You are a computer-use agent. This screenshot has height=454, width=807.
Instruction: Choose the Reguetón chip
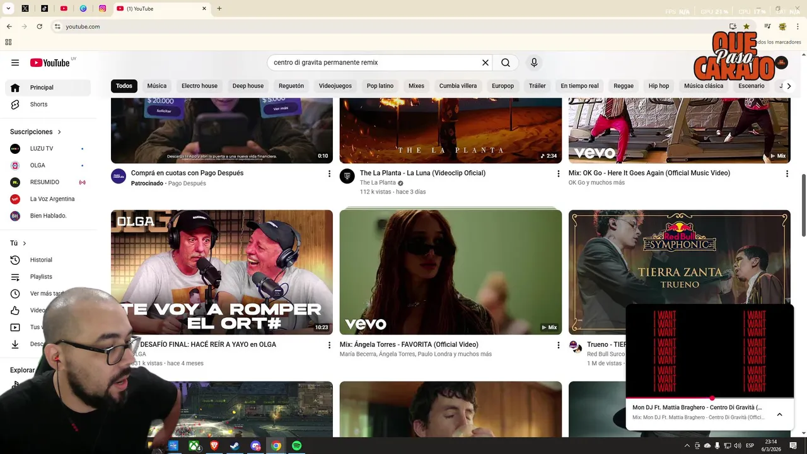pos(291,86)
